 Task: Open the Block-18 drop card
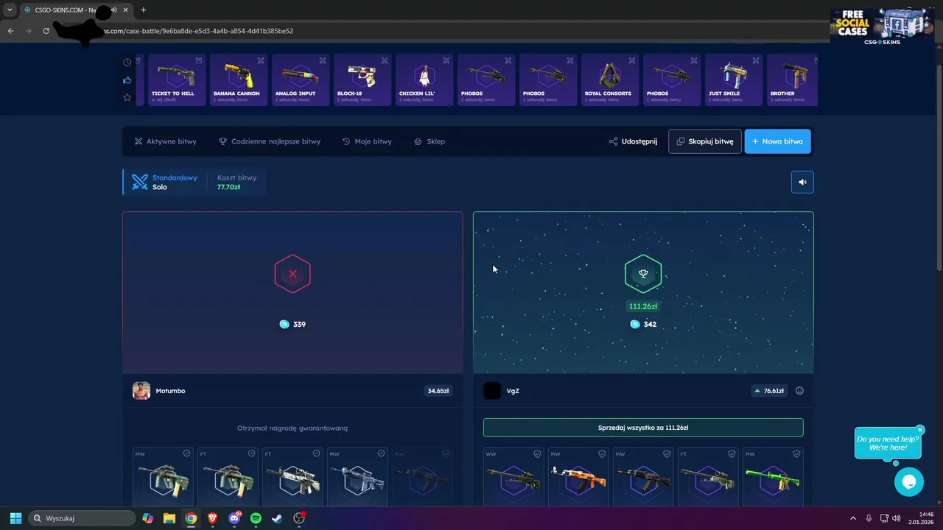[x=362, y=79]
